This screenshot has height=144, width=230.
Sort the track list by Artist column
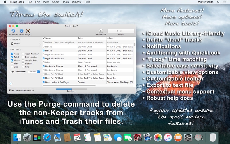91,38
